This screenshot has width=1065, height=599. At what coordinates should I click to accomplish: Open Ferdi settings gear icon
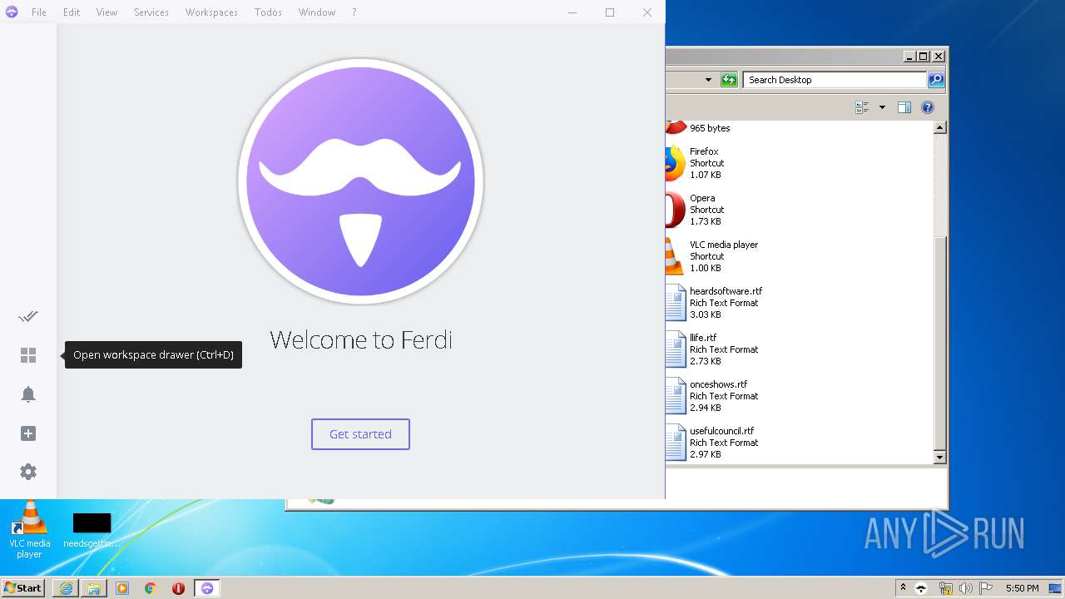(x=28, y=472)
